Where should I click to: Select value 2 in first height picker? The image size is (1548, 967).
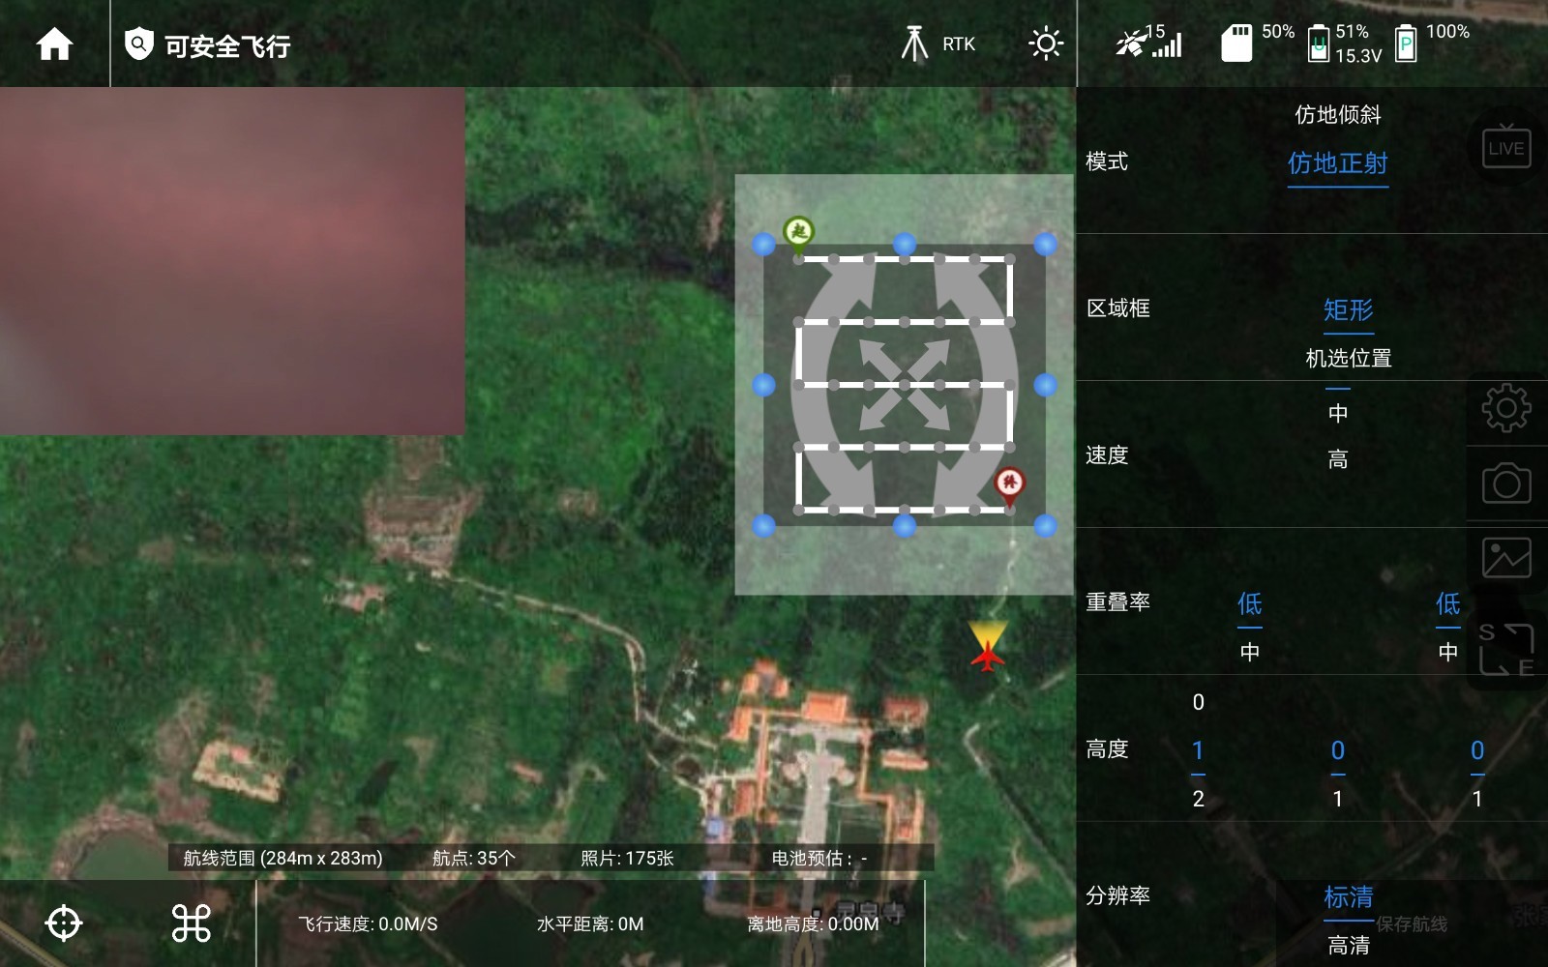coord(1198,799)
